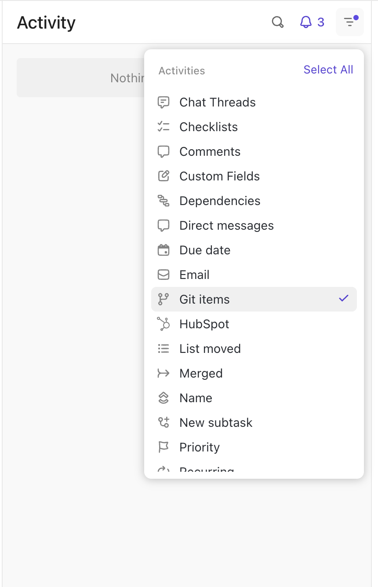Click the Email envelope icon
The width and height of the screenshot is (378, 587).
click(x=163, y=275)
